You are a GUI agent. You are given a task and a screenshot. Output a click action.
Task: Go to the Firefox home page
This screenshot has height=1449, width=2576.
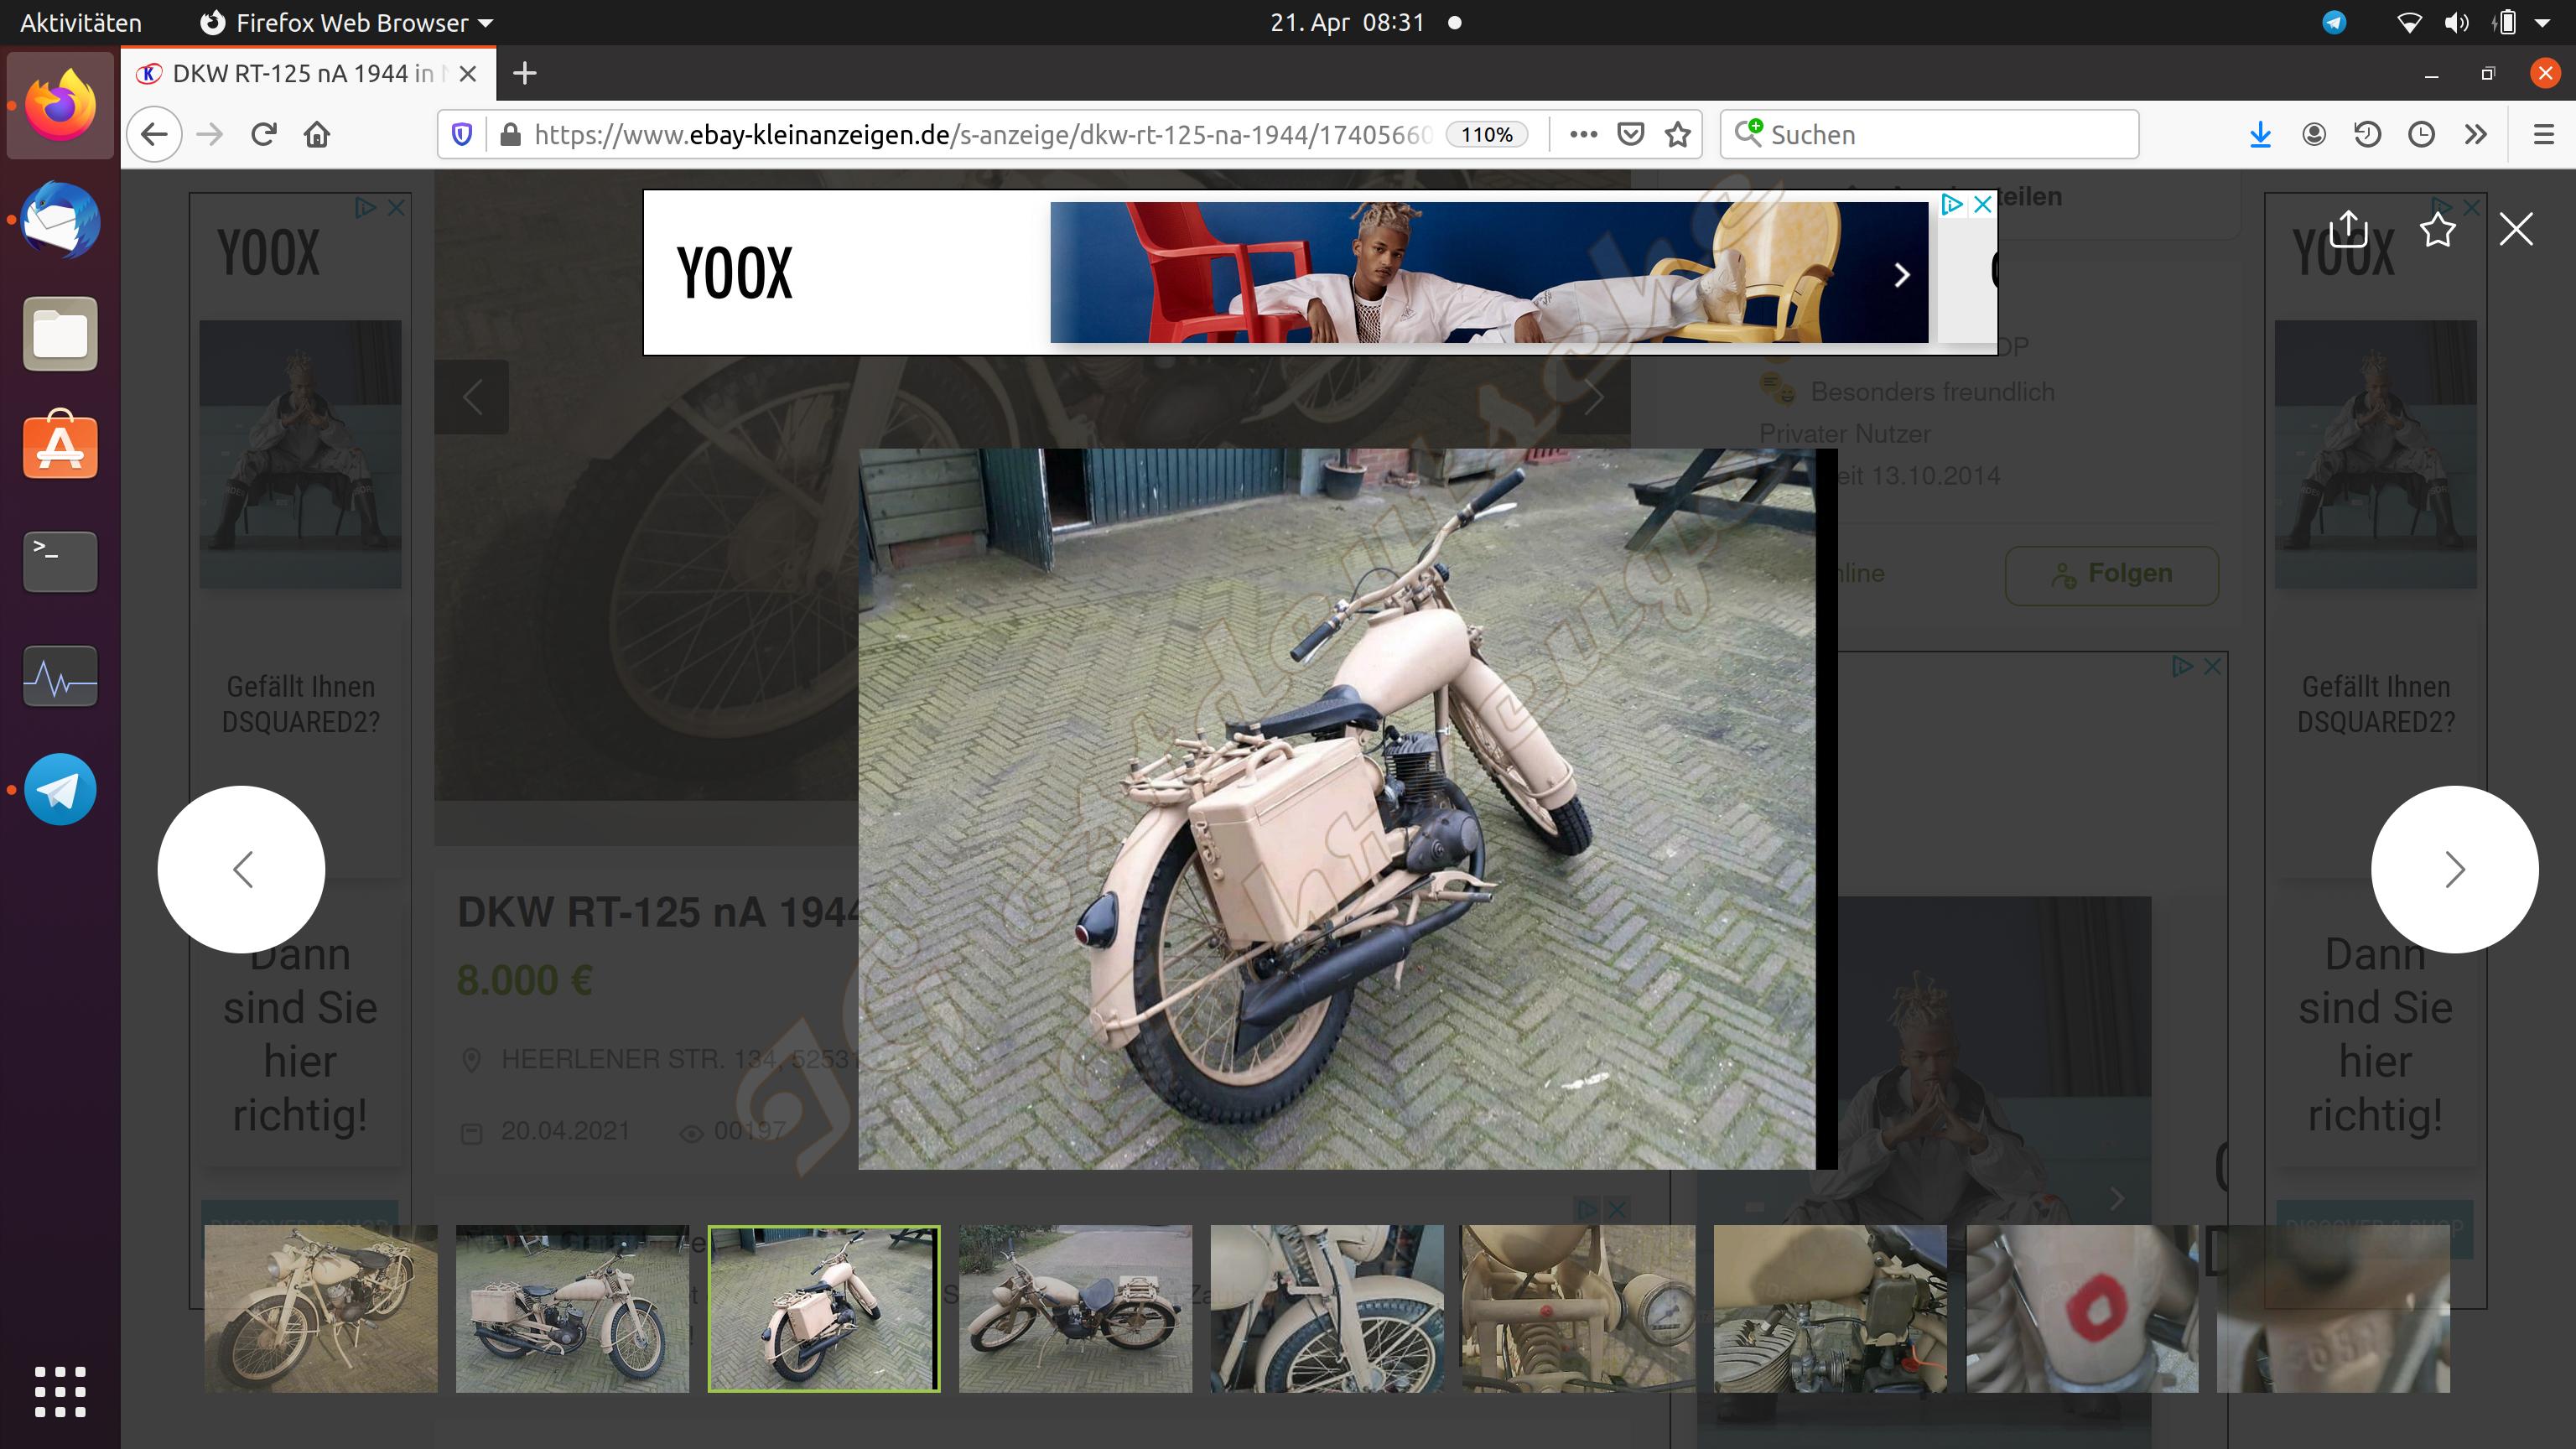tap(317, 134)
